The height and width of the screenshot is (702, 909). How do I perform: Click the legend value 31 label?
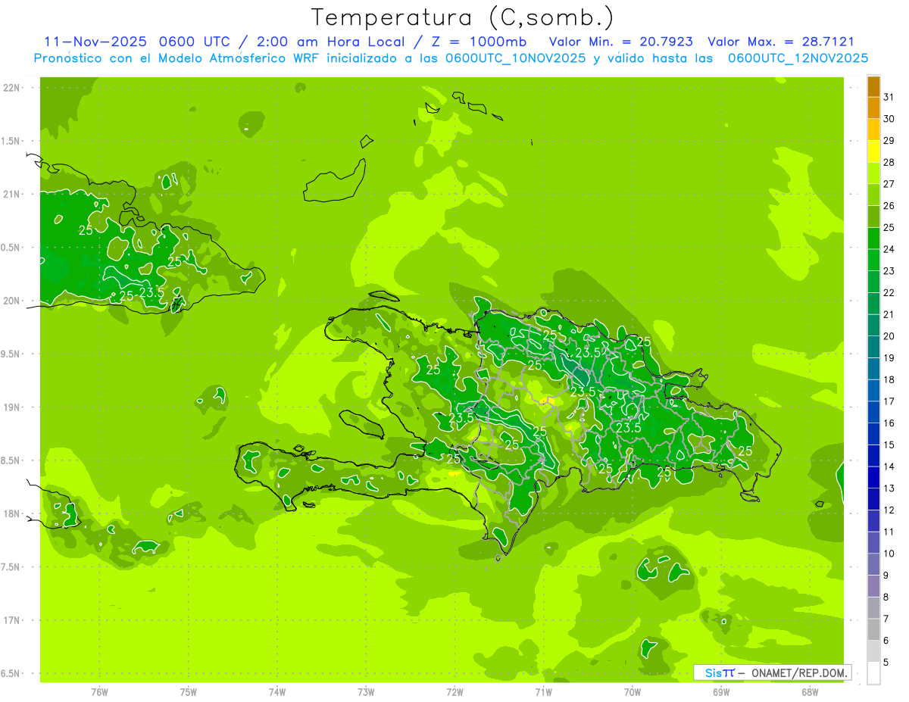click(889, 97)
